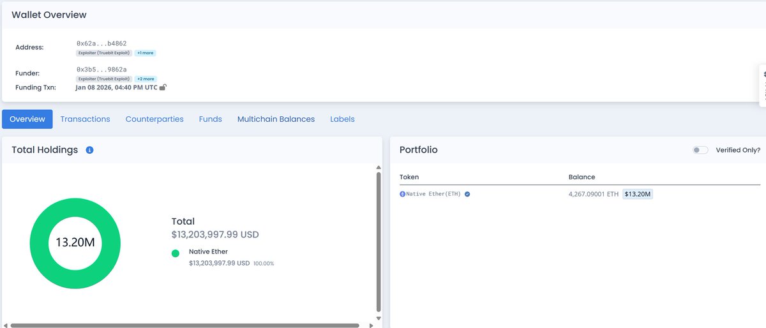Click the 100.00% percentage label
The width and height of the screenshot is (766, 328).
(x=264, y=263)
